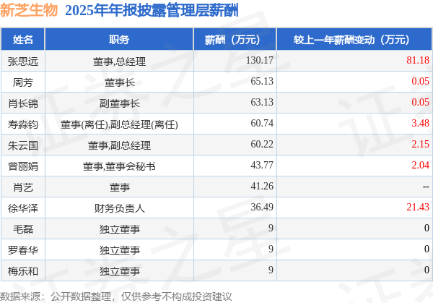The width and height of the screenshot is (433, 303).
Task: Select the name 毛磊
Action: [23, 229]
